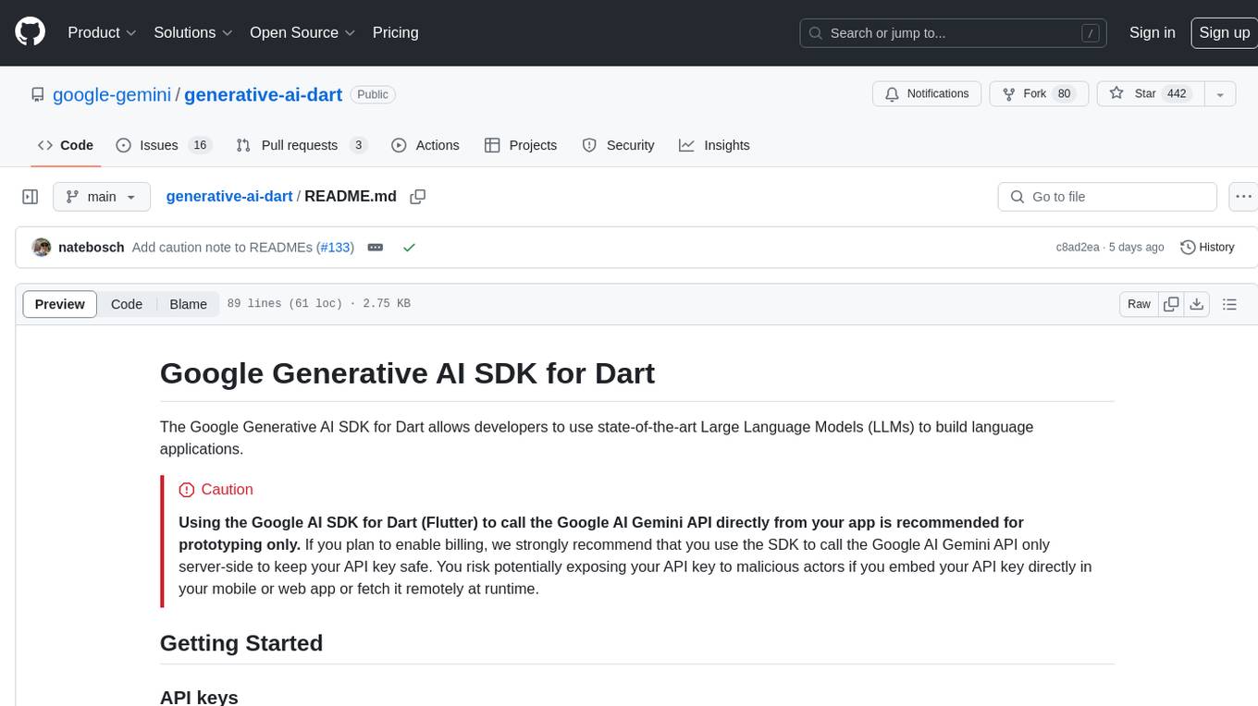View the commit checks status checkmark

point(409,248)
